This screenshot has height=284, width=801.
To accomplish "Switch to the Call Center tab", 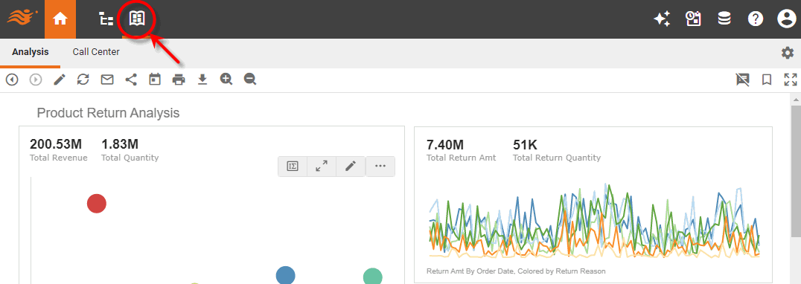I will coord(96,52).
